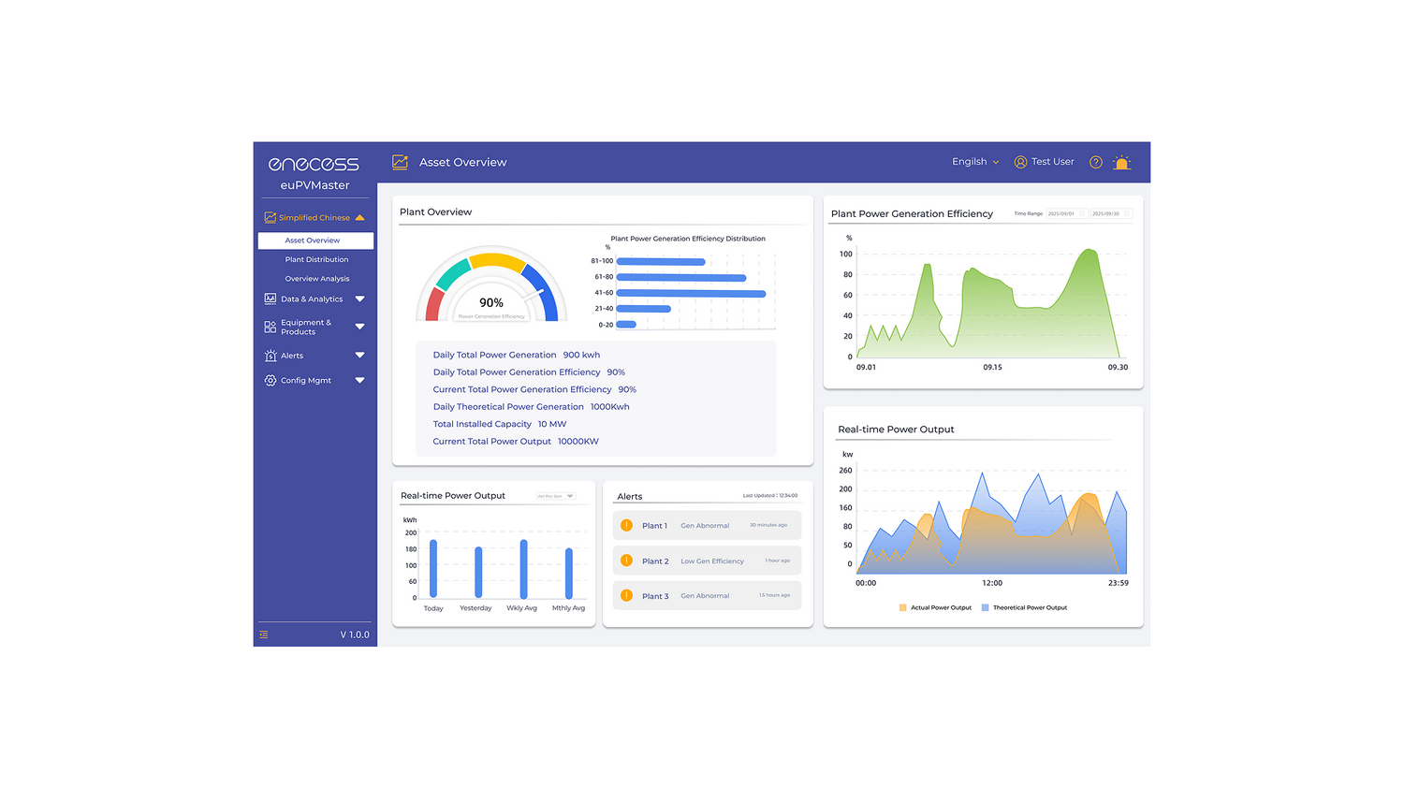Open the Act Pwr Gen dropdown
This screenshot has height=787, width=1404.
pos(556,496)
